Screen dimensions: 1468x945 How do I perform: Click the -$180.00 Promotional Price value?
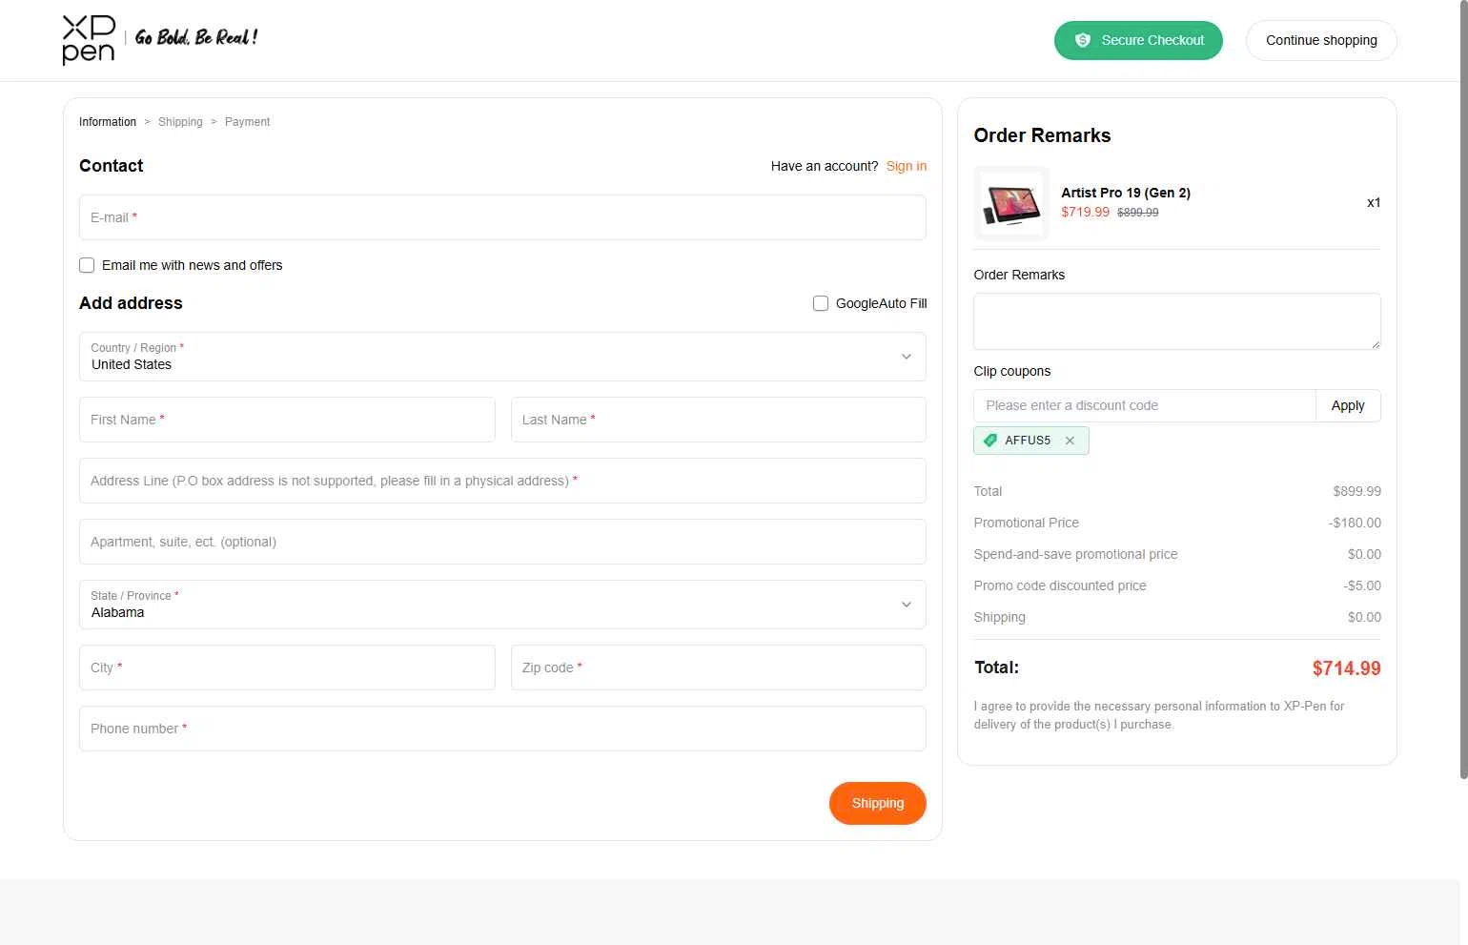coord(1355,523)
